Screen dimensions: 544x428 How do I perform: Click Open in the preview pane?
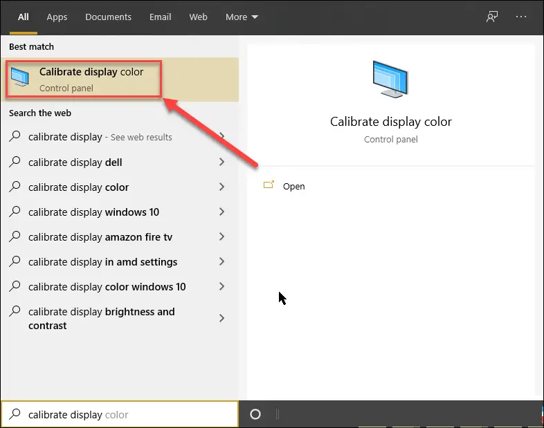point(293,187)
